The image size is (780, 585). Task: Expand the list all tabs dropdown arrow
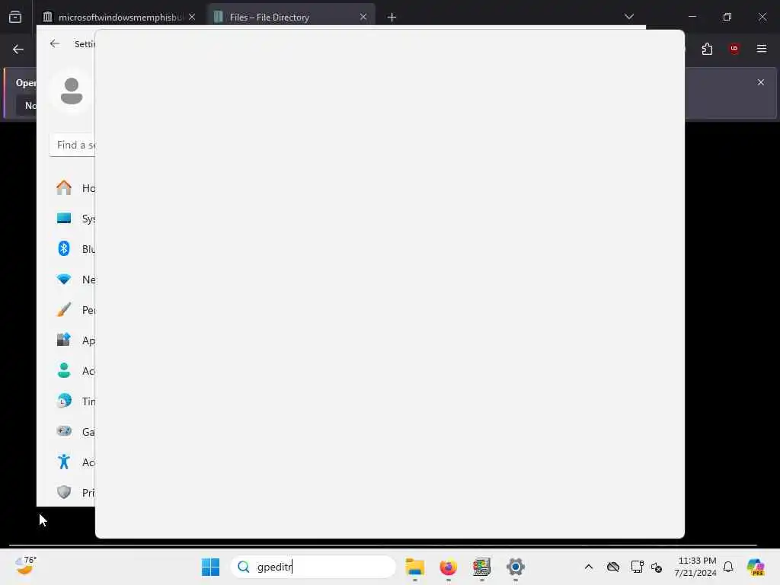629,17
